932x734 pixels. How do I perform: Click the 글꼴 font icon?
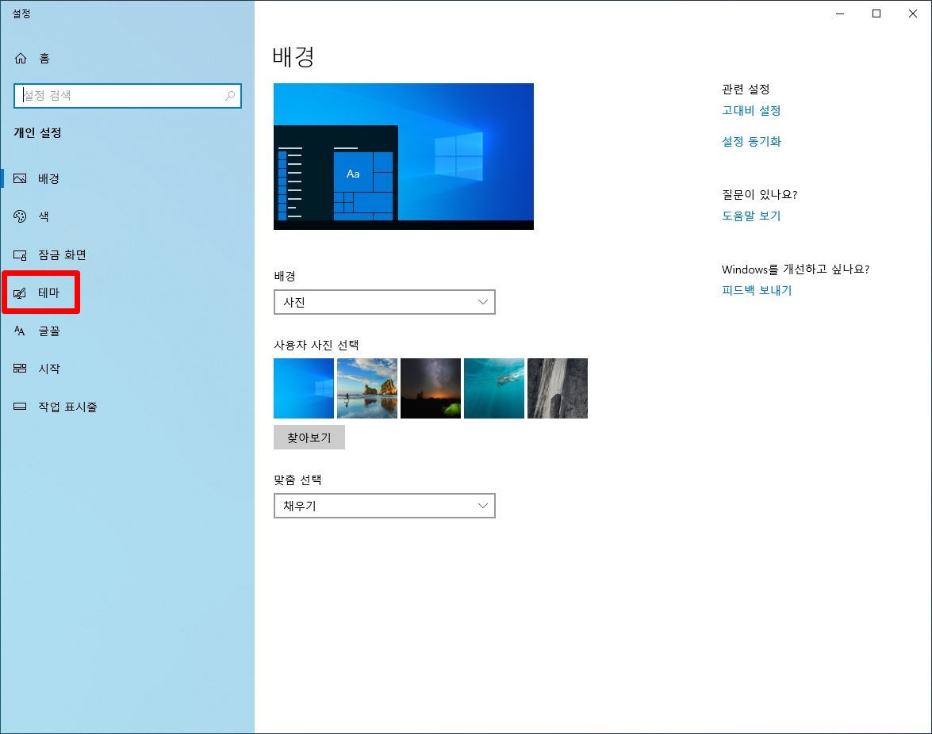(20, 331)
